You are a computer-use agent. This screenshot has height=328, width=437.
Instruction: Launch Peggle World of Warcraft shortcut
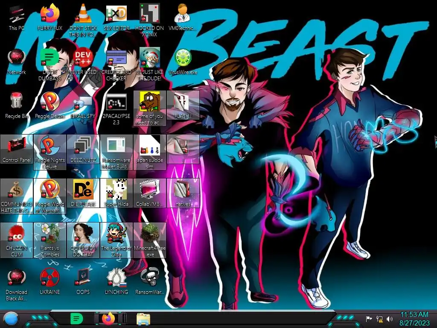point(50,196)
